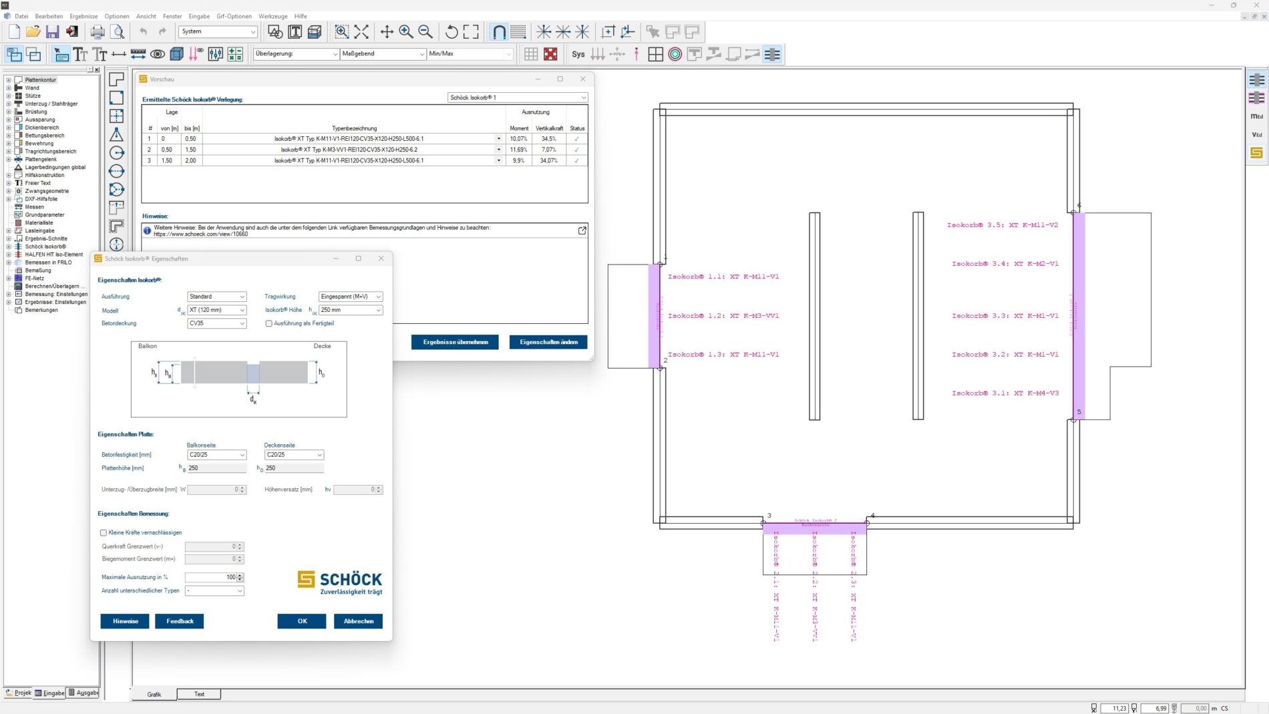Save with the floppy disk icon
Image resolution: width=1269 pixels, height=714 pixels.
coord(52,31)
